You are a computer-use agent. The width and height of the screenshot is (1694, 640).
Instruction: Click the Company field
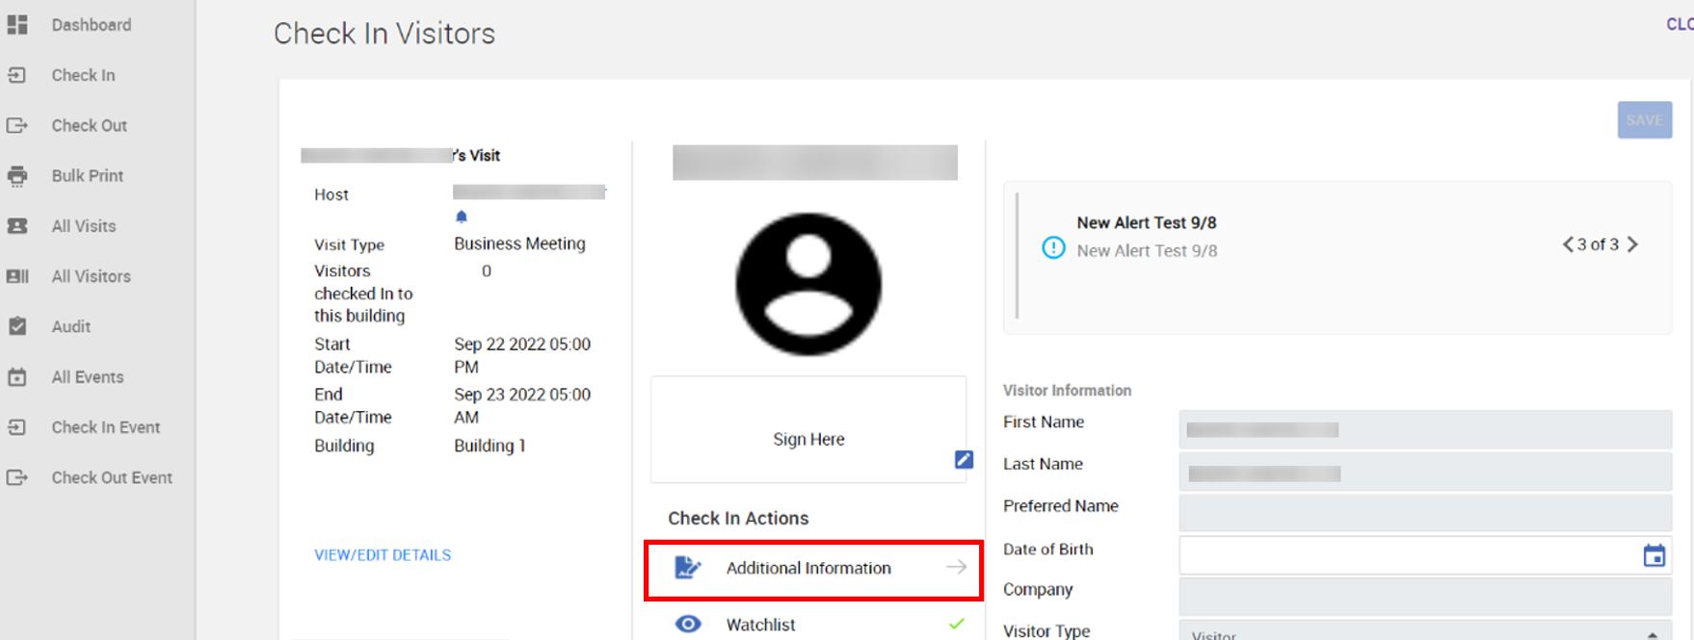[x=1425, y=597]
